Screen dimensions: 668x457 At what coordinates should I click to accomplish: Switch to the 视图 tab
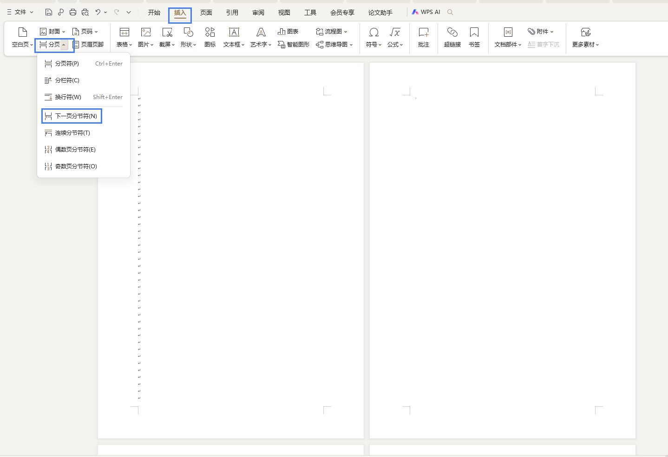pyautogui.click(x=284, y=13)
